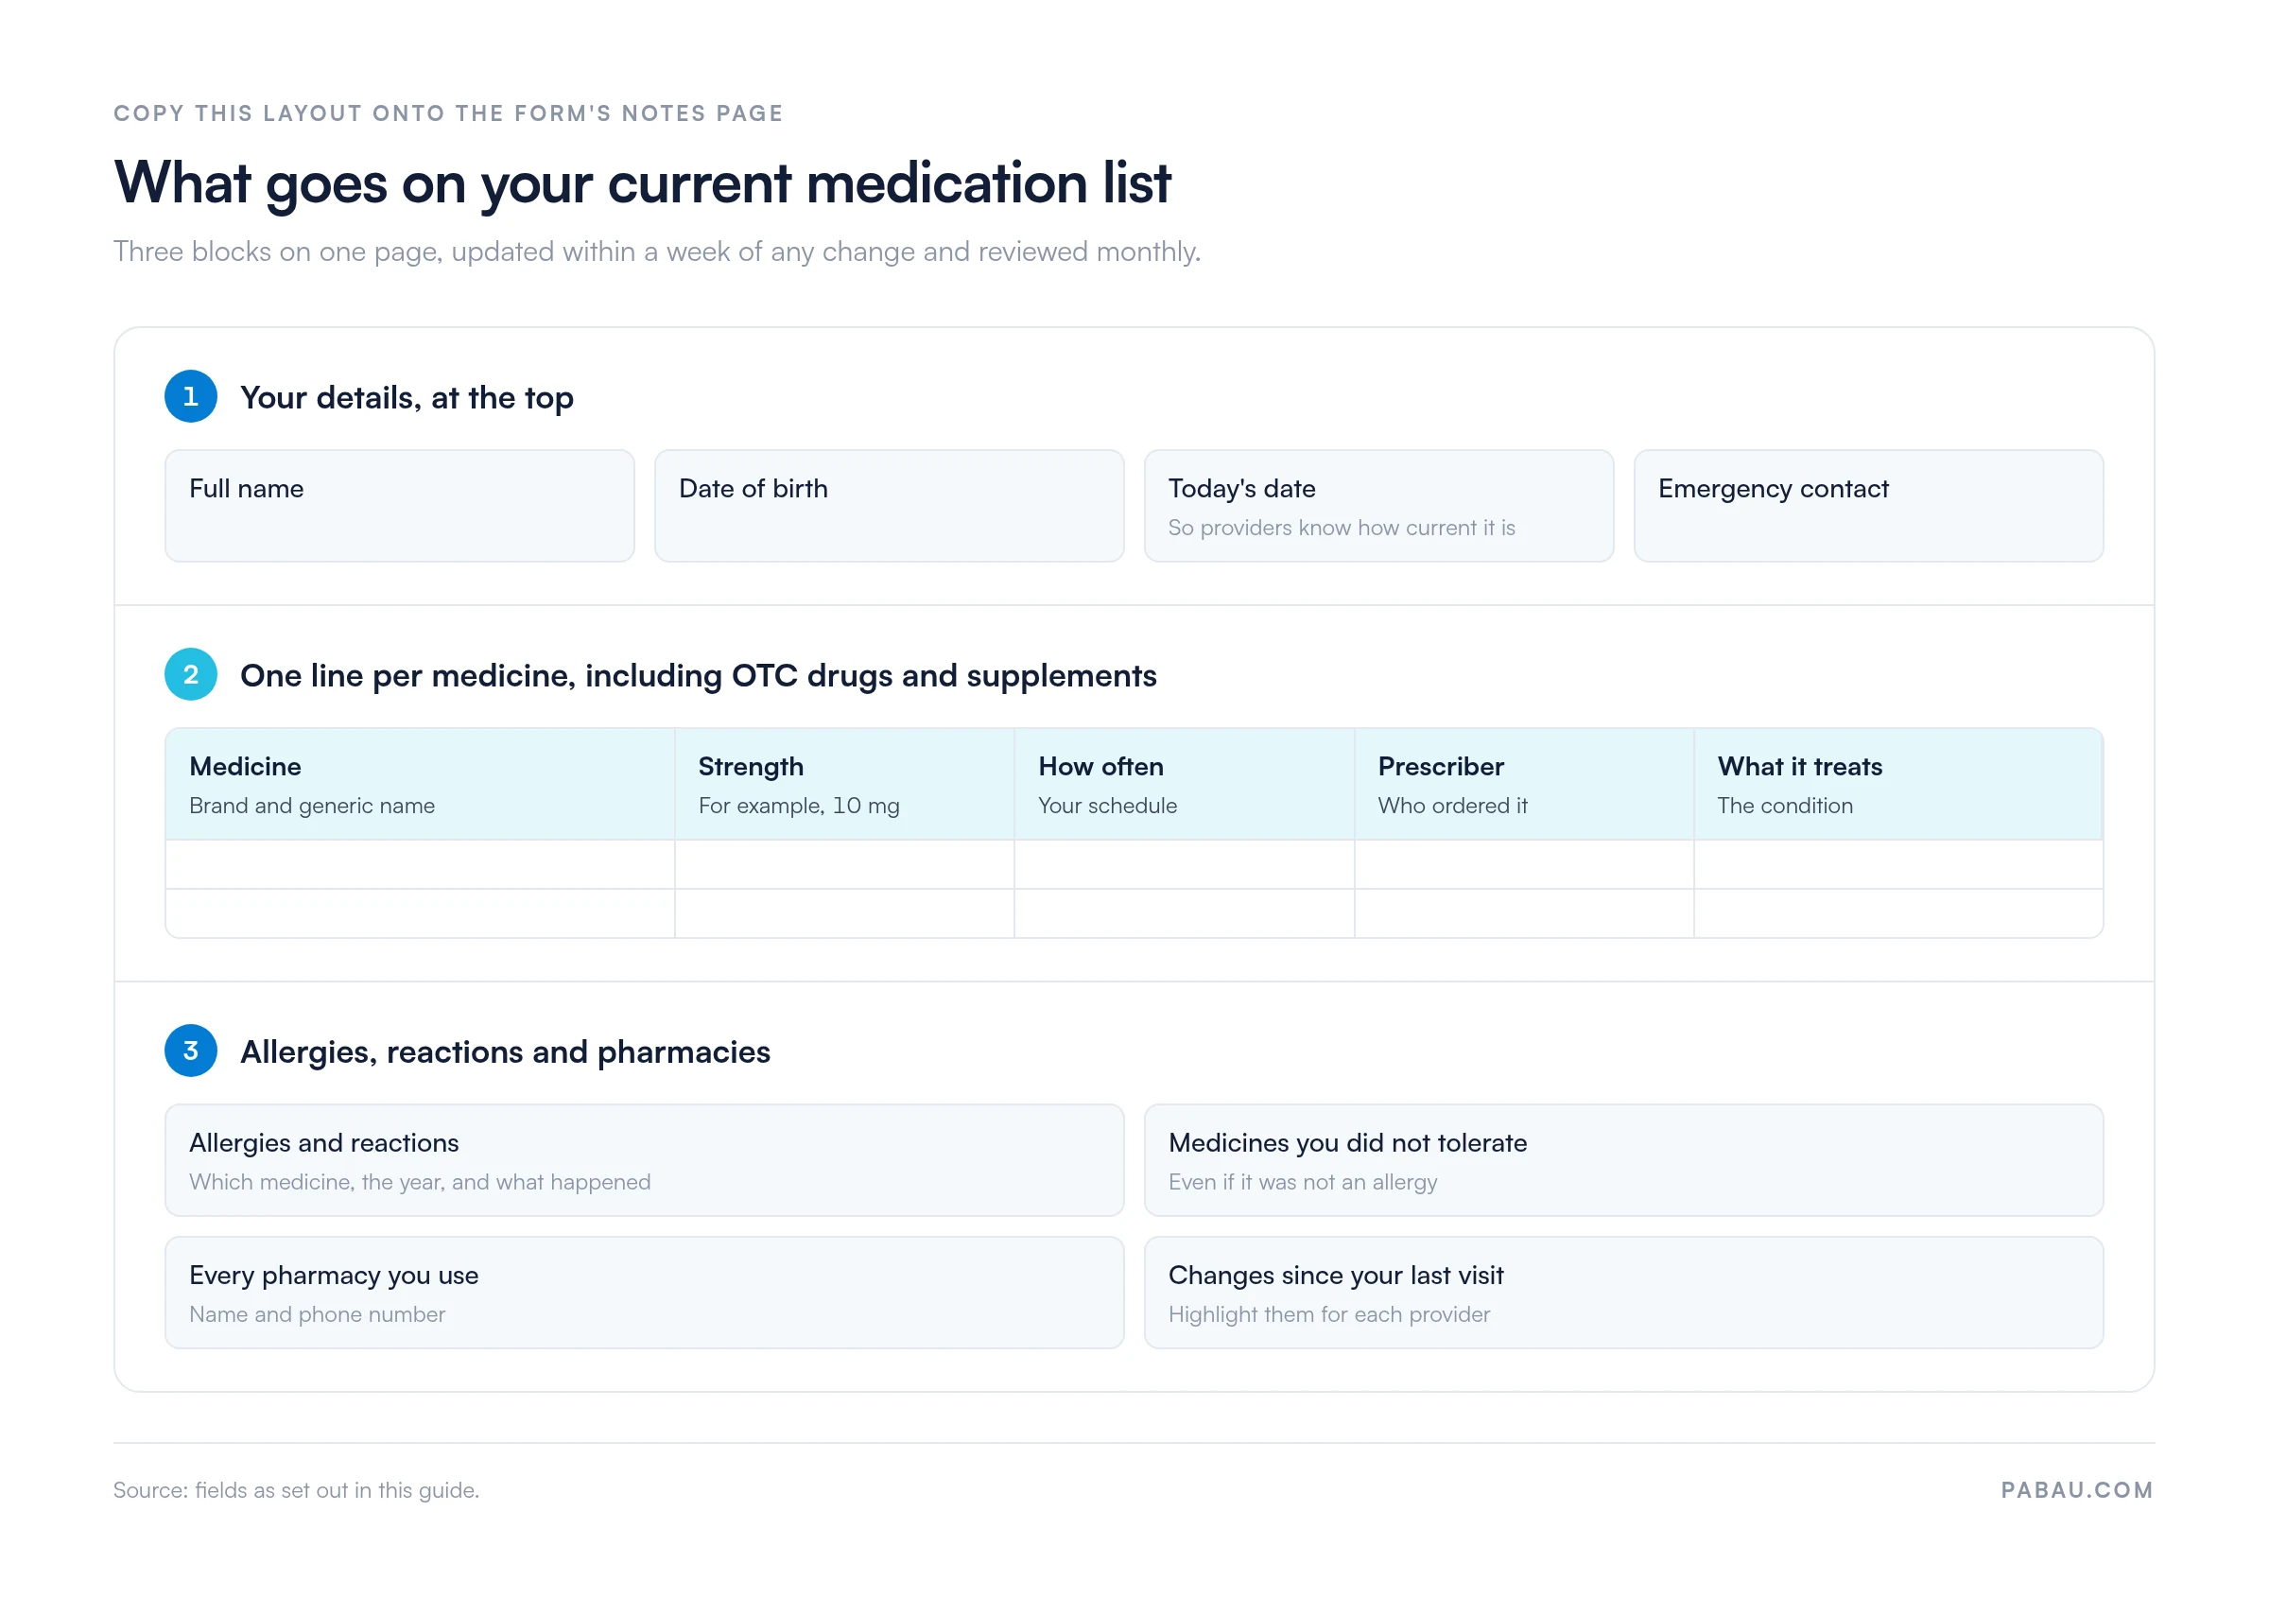
Task: Click the Strength column header
Action: 844,785
